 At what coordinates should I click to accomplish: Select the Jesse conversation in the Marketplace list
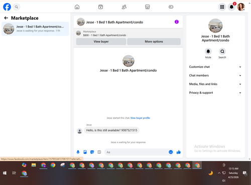point(35,29)
